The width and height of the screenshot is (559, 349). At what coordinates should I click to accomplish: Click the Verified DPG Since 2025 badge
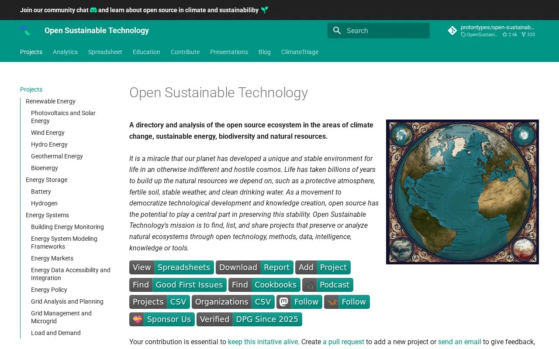249,319
